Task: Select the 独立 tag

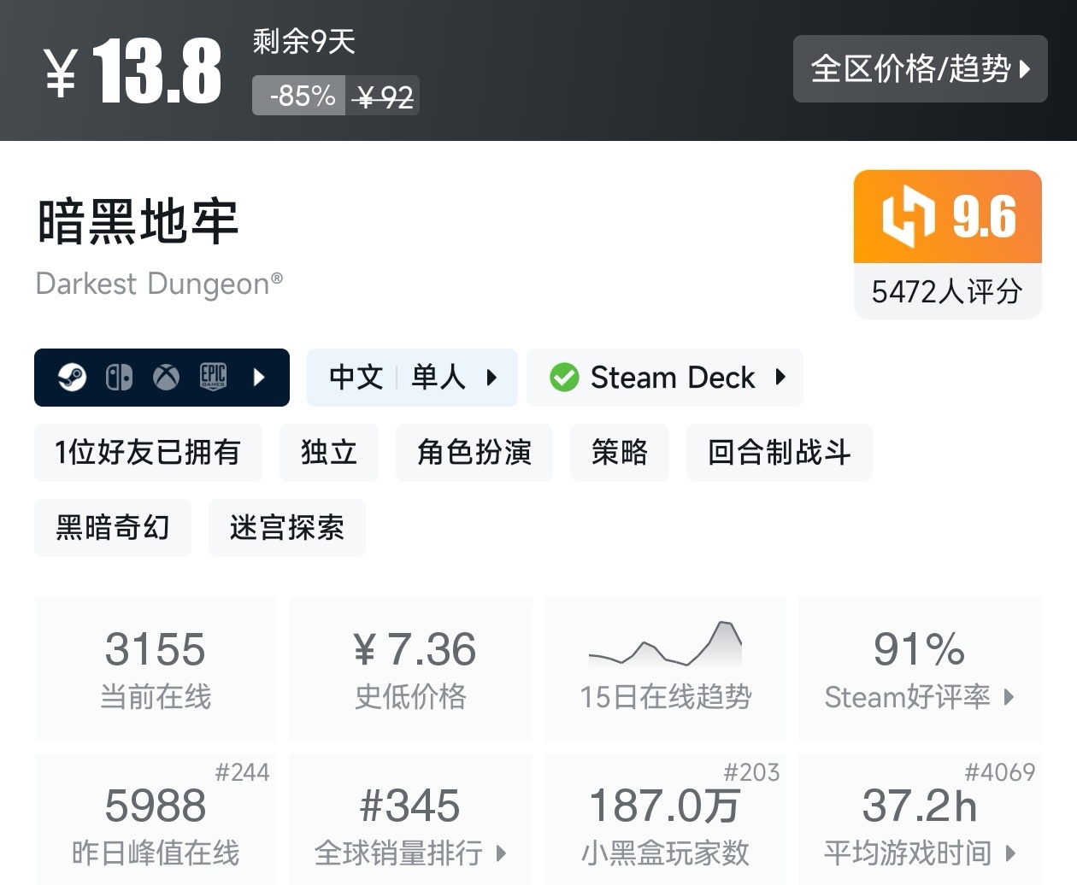Action: [329, 452]
